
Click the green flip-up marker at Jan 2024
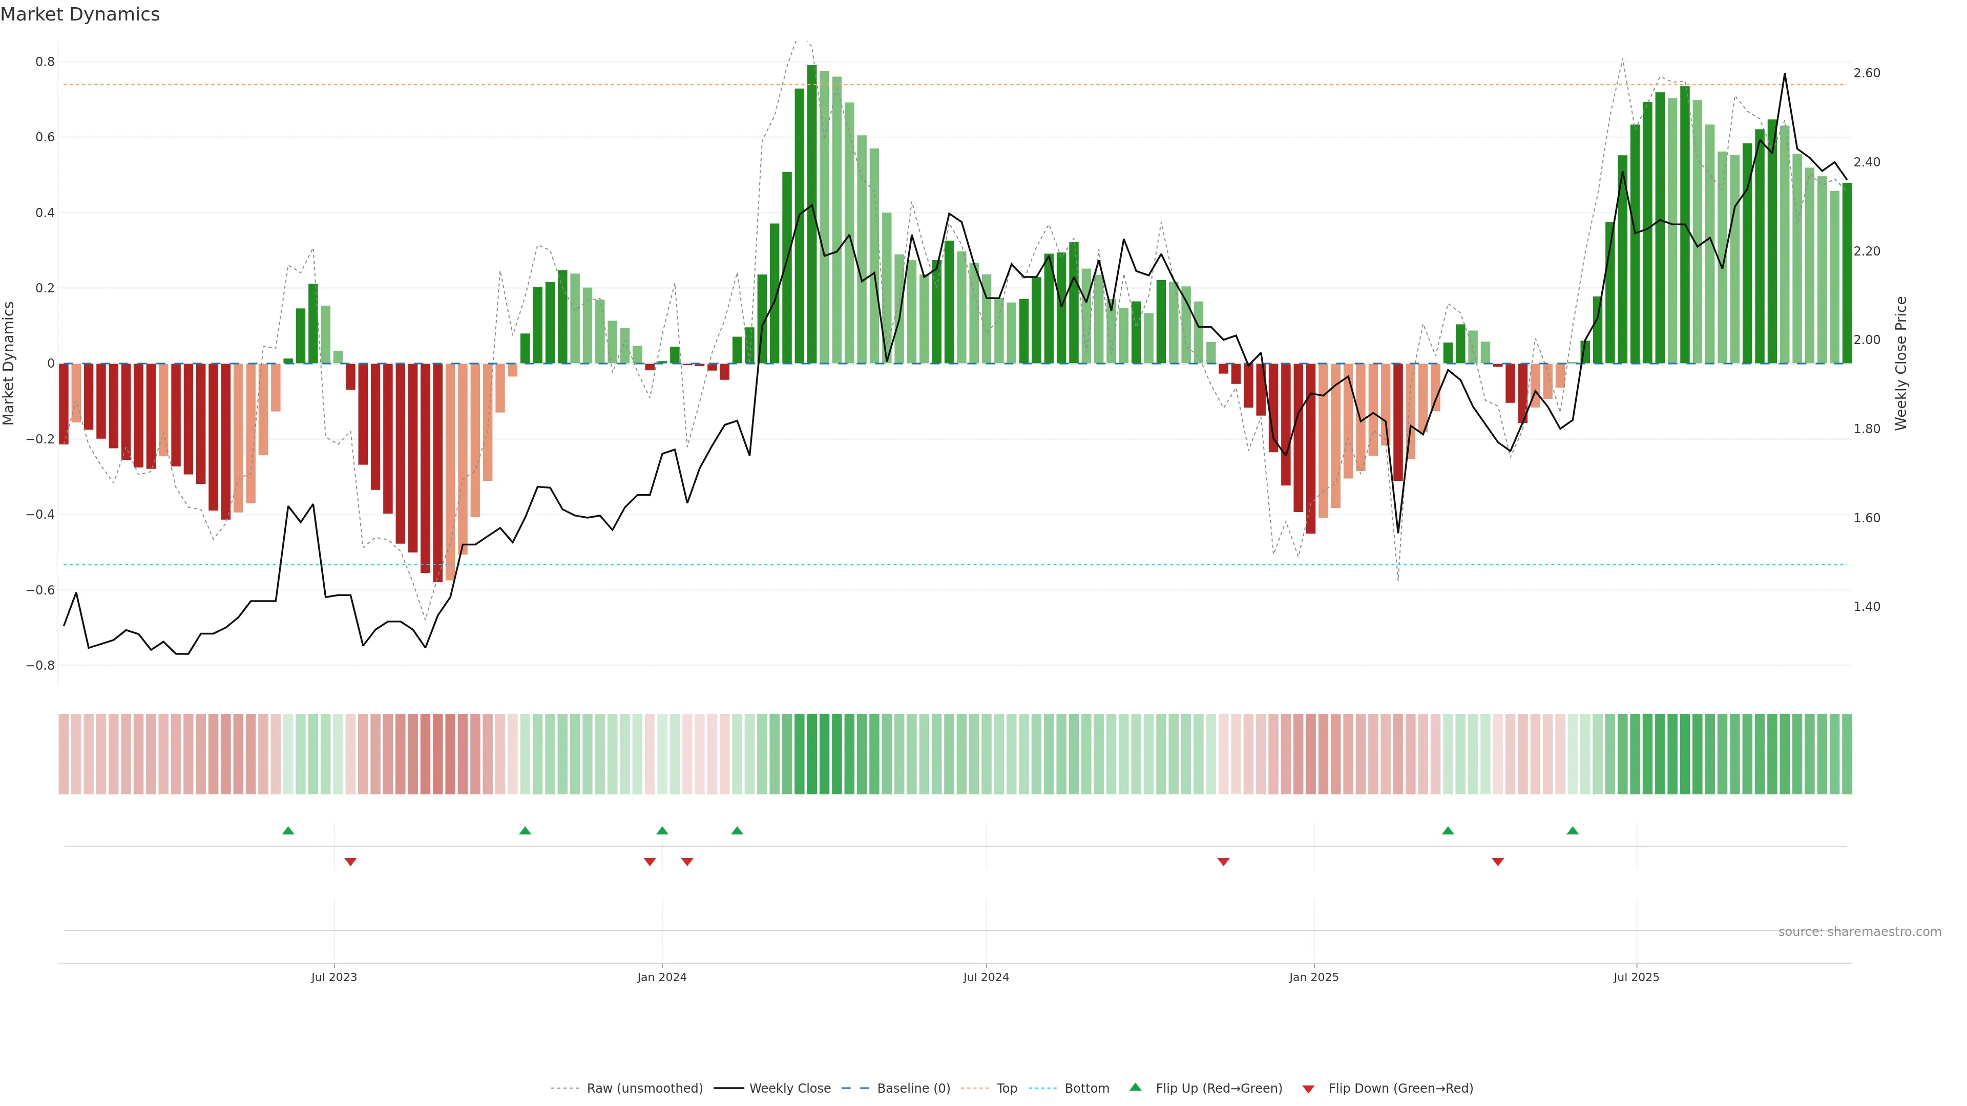pyautogui.click(x=662, y=831)
